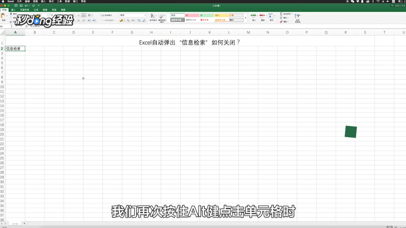Open AutoSum dropdown arrow
The image size is (406, 228).
(292, 14)
